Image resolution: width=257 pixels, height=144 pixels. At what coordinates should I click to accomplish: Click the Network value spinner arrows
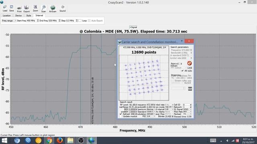[x=191, y=107]
